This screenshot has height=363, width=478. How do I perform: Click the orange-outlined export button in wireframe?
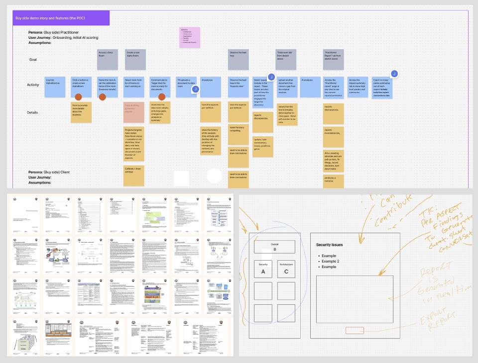coord(355,330)
